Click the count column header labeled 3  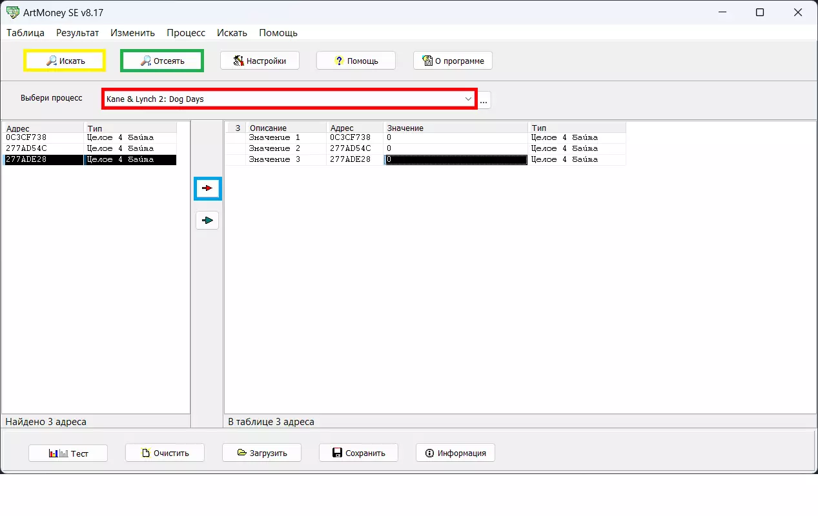click(x=236, y=128)
